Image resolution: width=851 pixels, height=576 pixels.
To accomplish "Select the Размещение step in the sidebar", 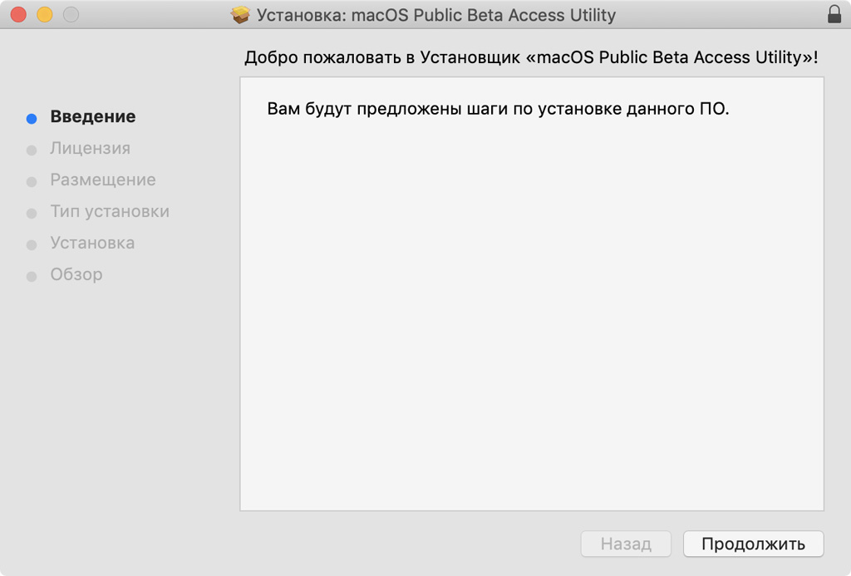I will pos(103,180).
